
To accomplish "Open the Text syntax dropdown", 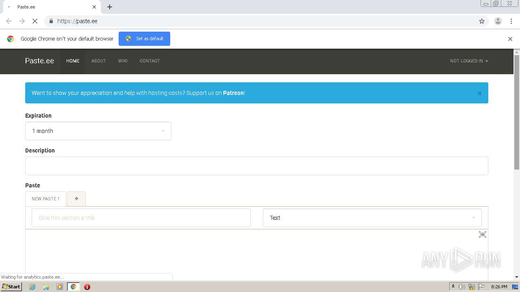I will (372, 218).
